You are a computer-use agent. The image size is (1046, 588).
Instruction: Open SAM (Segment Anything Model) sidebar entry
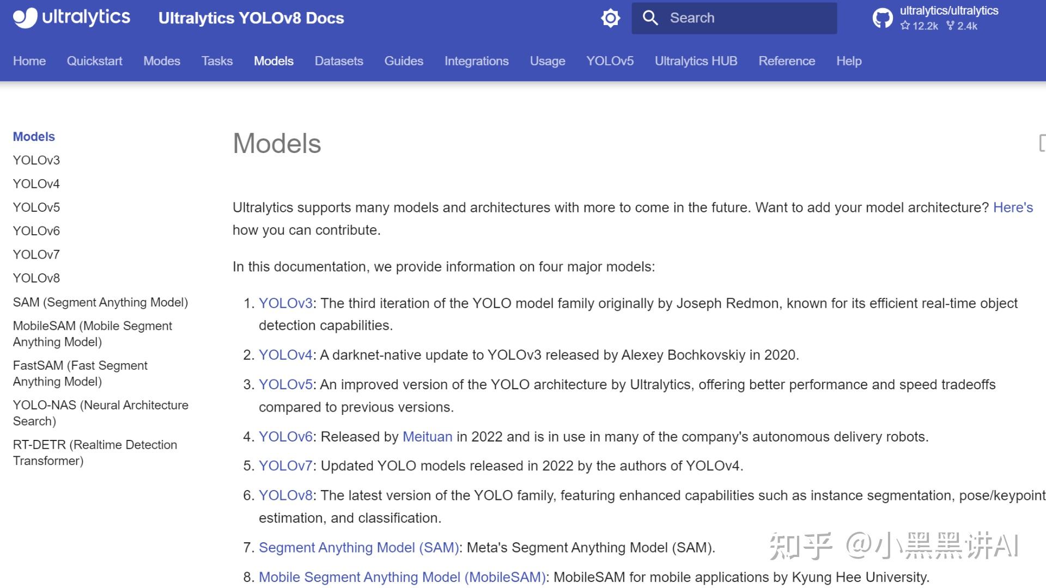(x=100, y=302)
